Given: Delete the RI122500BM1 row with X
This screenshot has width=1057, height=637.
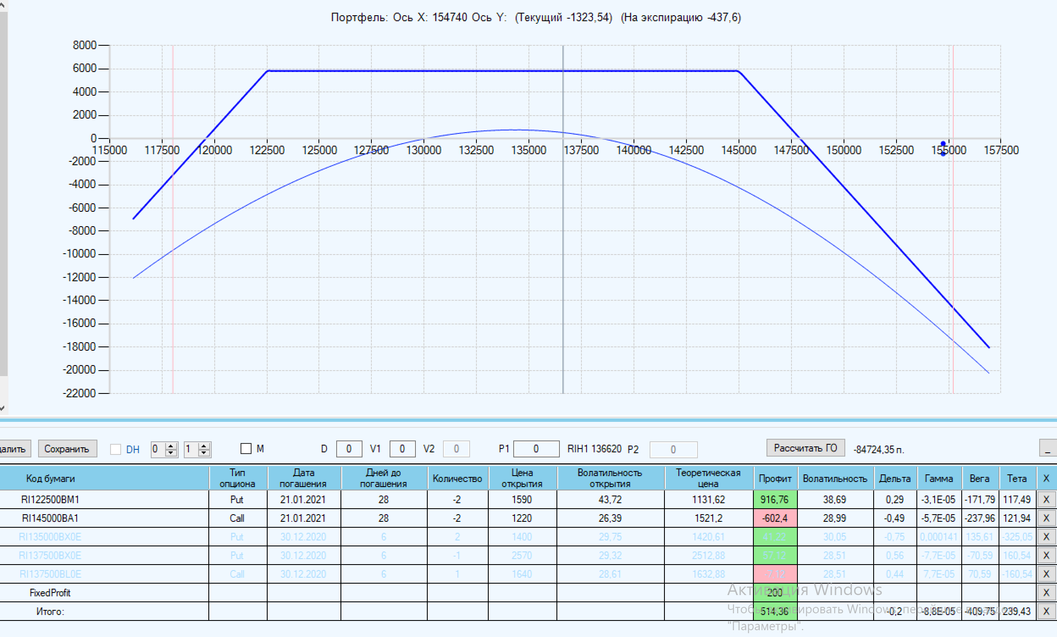Looking at the screenshot, I should pos(1046,499).
